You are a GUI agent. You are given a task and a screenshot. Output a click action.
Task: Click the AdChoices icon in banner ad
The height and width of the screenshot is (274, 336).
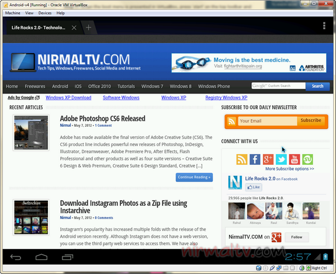(293, 68)
